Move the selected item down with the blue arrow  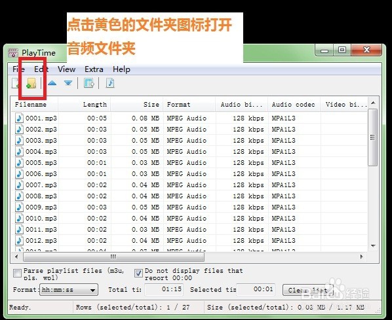click(x=68, y=83)
